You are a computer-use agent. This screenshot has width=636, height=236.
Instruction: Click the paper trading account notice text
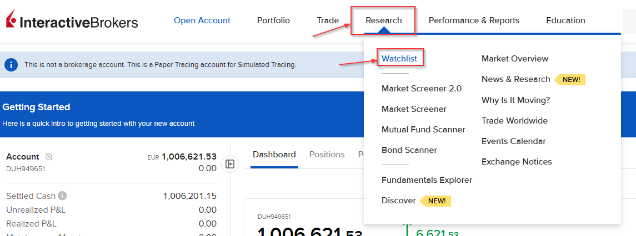point(161,64)
